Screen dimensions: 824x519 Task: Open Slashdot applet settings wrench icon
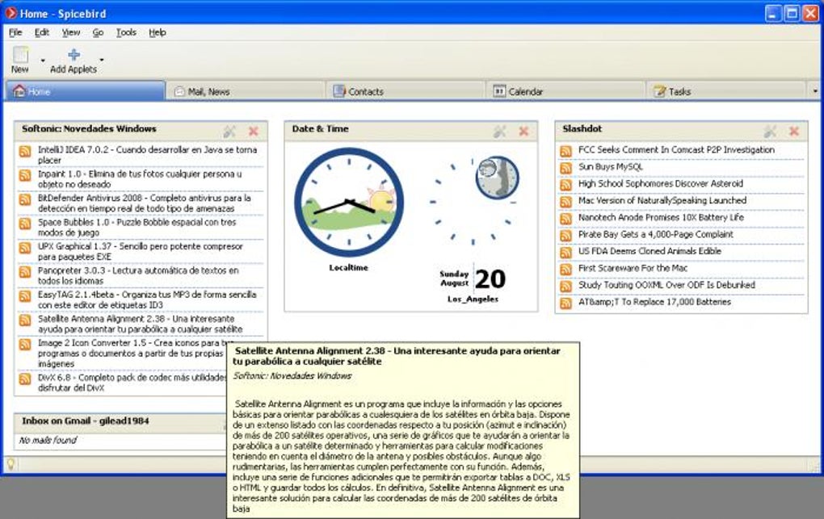pos(771,132)
